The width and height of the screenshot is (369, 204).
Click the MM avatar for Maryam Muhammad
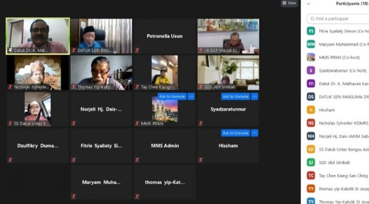click(x=311, y=44)
